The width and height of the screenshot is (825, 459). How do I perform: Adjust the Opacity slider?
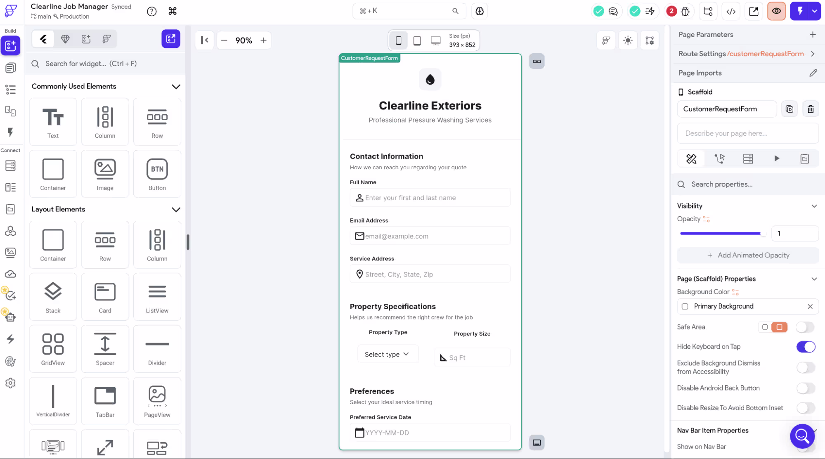tap(723, 234)
